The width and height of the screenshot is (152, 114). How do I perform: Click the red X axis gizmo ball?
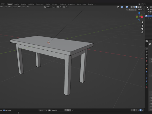click(142, 17)
